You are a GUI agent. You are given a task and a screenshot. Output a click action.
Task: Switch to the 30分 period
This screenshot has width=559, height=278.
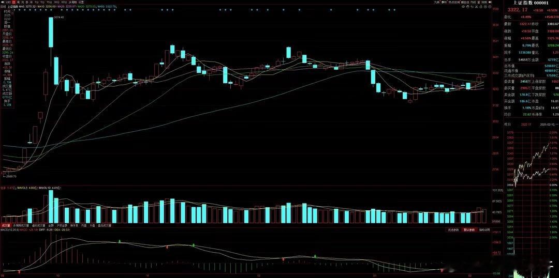pyautogui.click(x=56, y=2)
